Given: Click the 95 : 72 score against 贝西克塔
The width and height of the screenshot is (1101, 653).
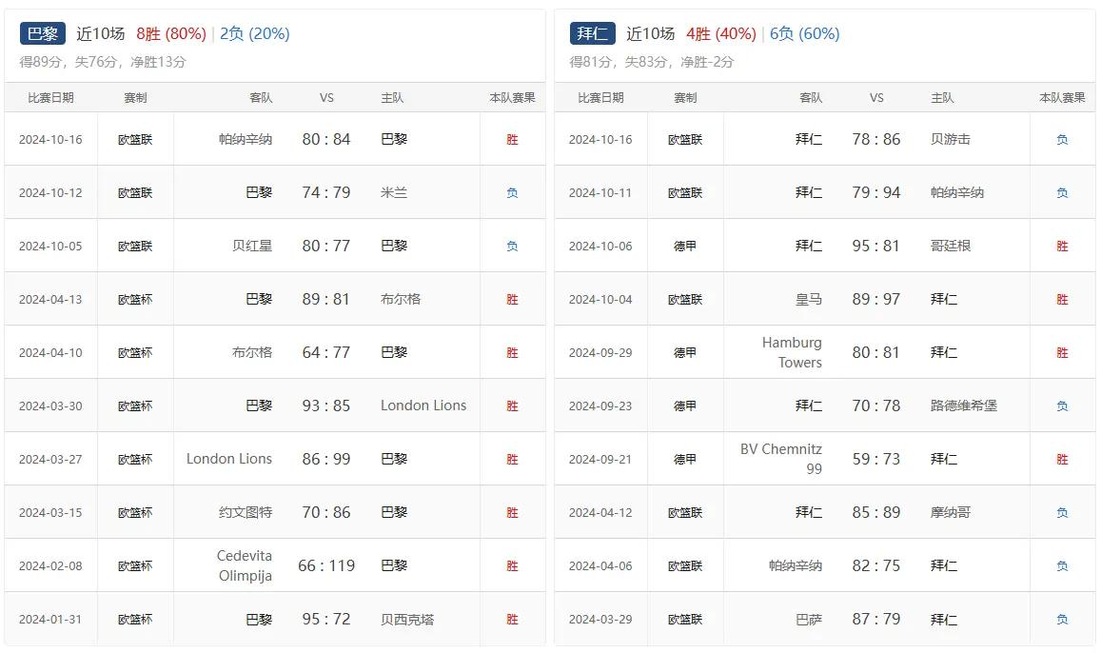Looking at the screenshot, I should [x=325, y=620].
